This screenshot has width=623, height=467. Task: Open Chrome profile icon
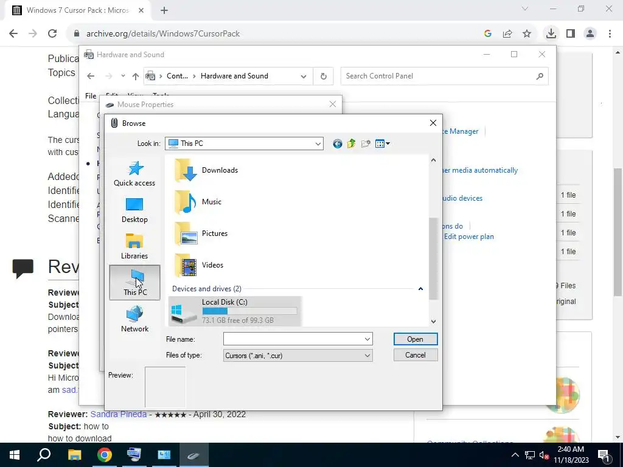[x=590, y=34]
